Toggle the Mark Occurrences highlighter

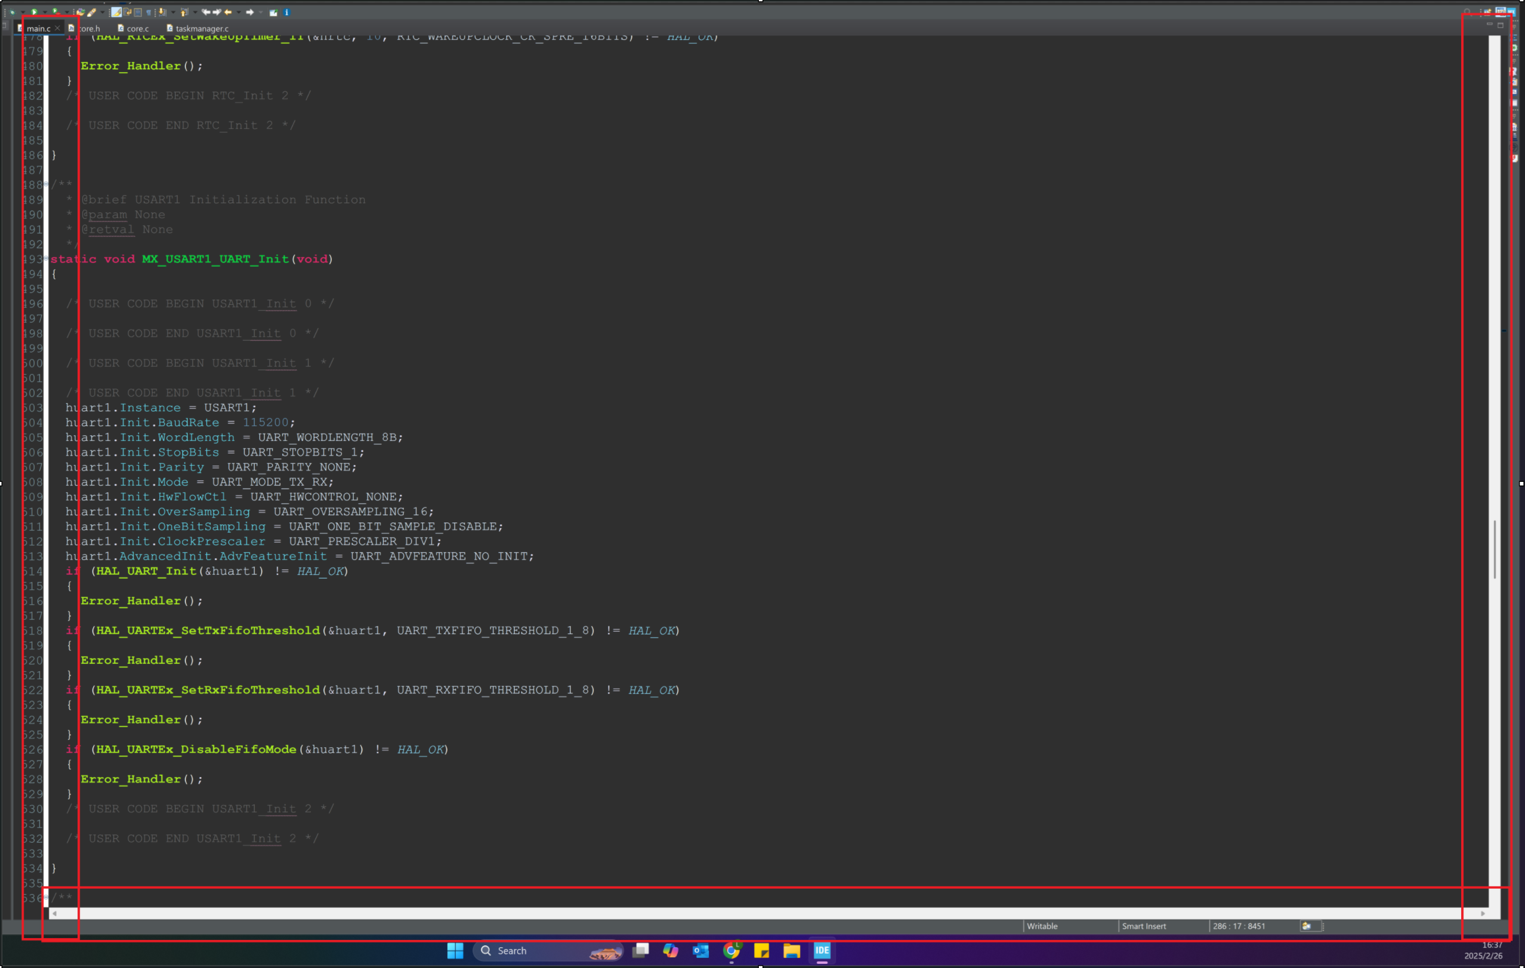[116, 12]
